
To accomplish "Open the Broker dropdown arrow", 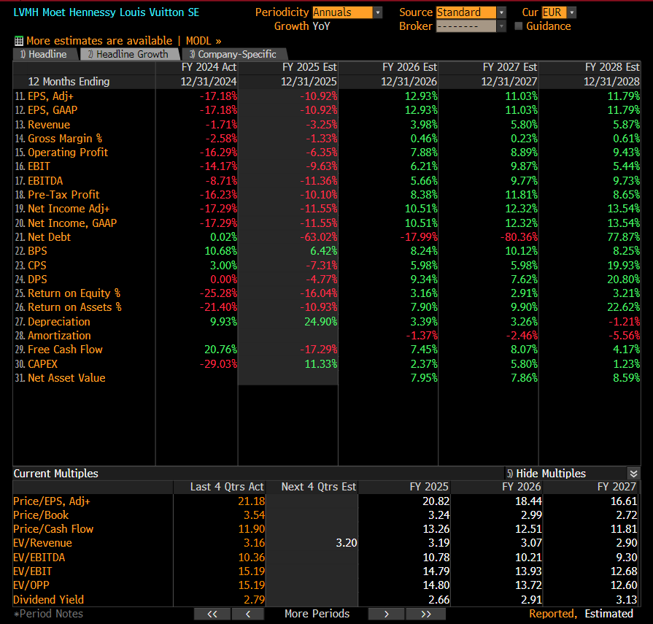I will point(501,26).
